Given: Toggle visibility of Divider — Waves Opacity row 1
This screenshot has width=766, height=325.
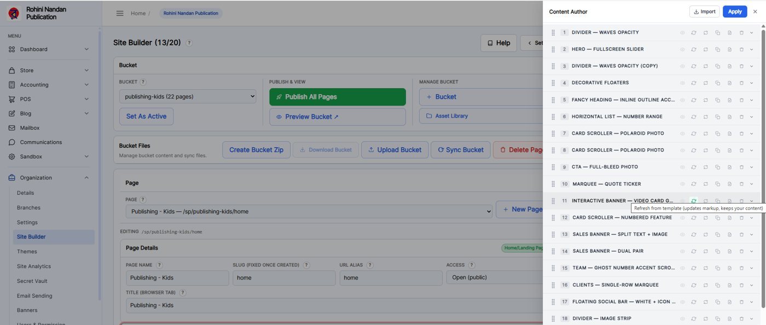Looking at the screenshot, I should pos(682,33).
